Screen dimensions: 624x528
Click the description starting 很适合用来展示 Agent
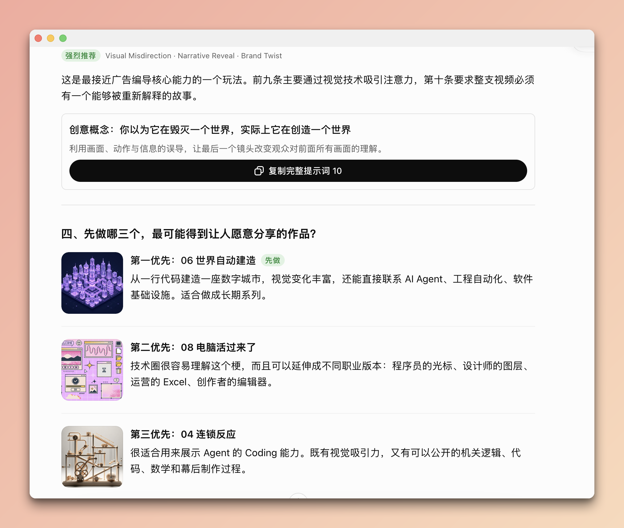tap(326, 461)
